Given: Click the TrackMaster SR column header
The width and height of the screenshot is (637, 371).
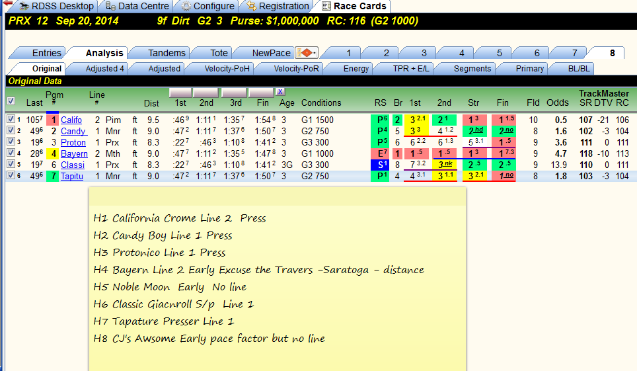Looking at the screenshot, I should tap(585, 103).
